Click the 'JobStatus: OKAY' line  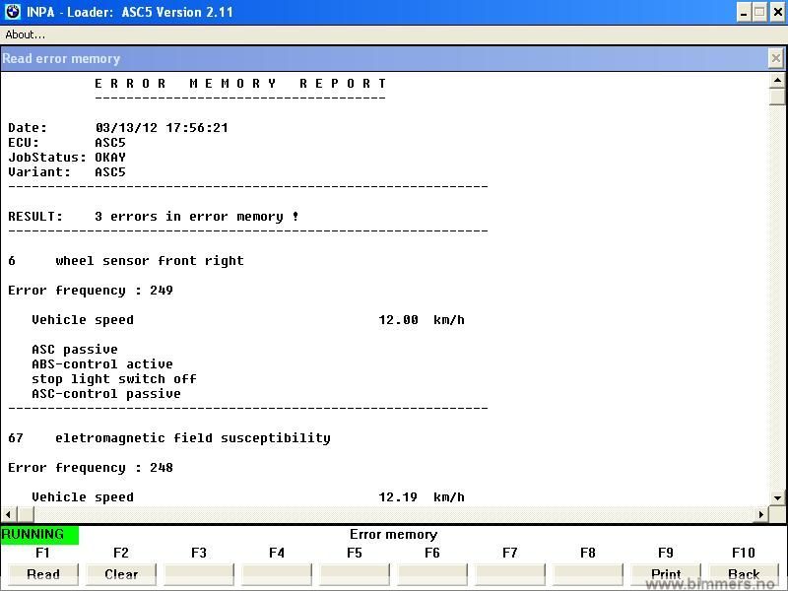(67, 158)
